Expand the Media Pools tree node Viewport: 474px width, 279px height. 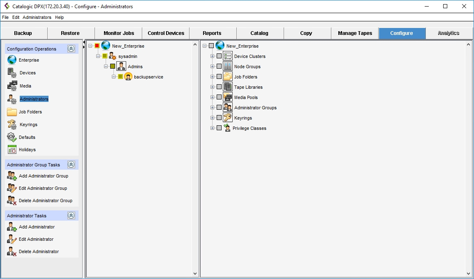pos(213,97)
